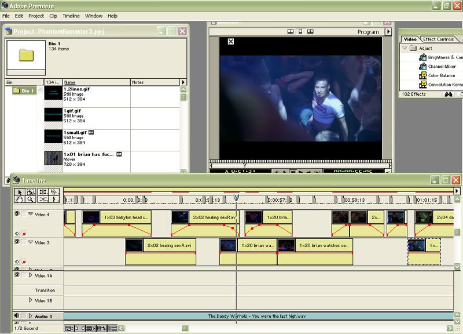Expand the Video 1A track triangle
The image size is (463, 334).
point(31,275)
